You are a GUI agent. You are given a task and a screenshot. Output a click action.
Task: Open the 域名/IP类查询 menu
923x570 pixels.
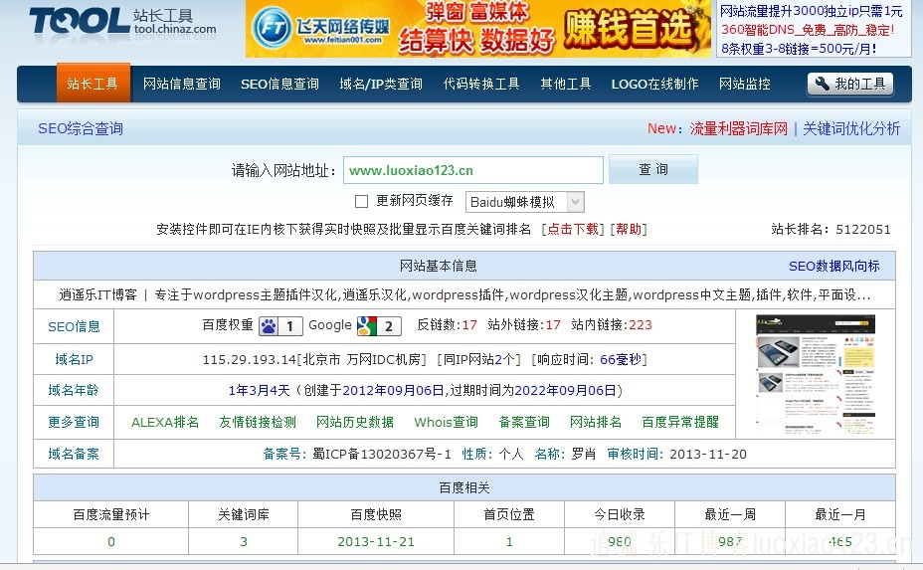(381, 85)
